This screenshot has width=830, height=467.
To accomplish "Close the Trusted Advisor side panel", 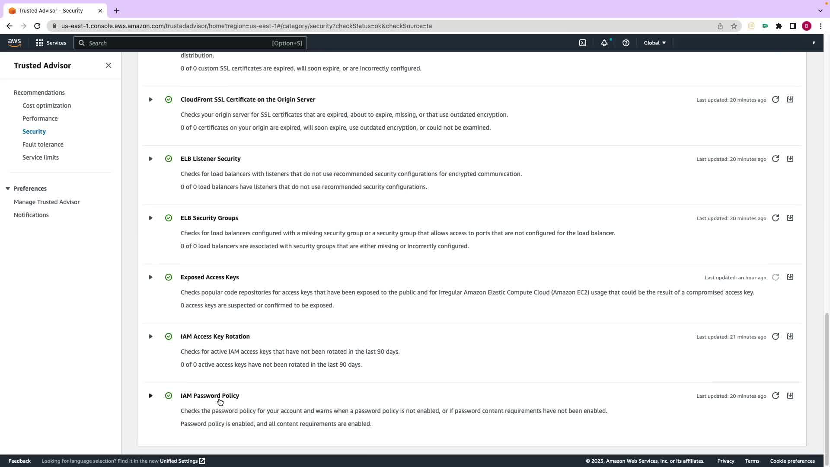I will click(x=109, y=66).
